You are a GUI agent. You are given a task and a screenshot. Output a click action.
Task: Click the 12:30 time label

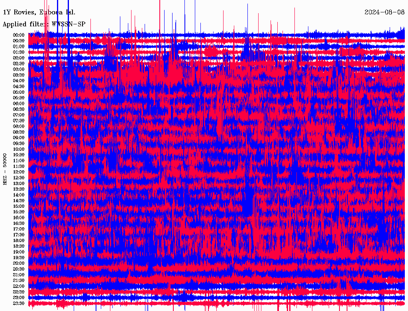tap(19, 178)
